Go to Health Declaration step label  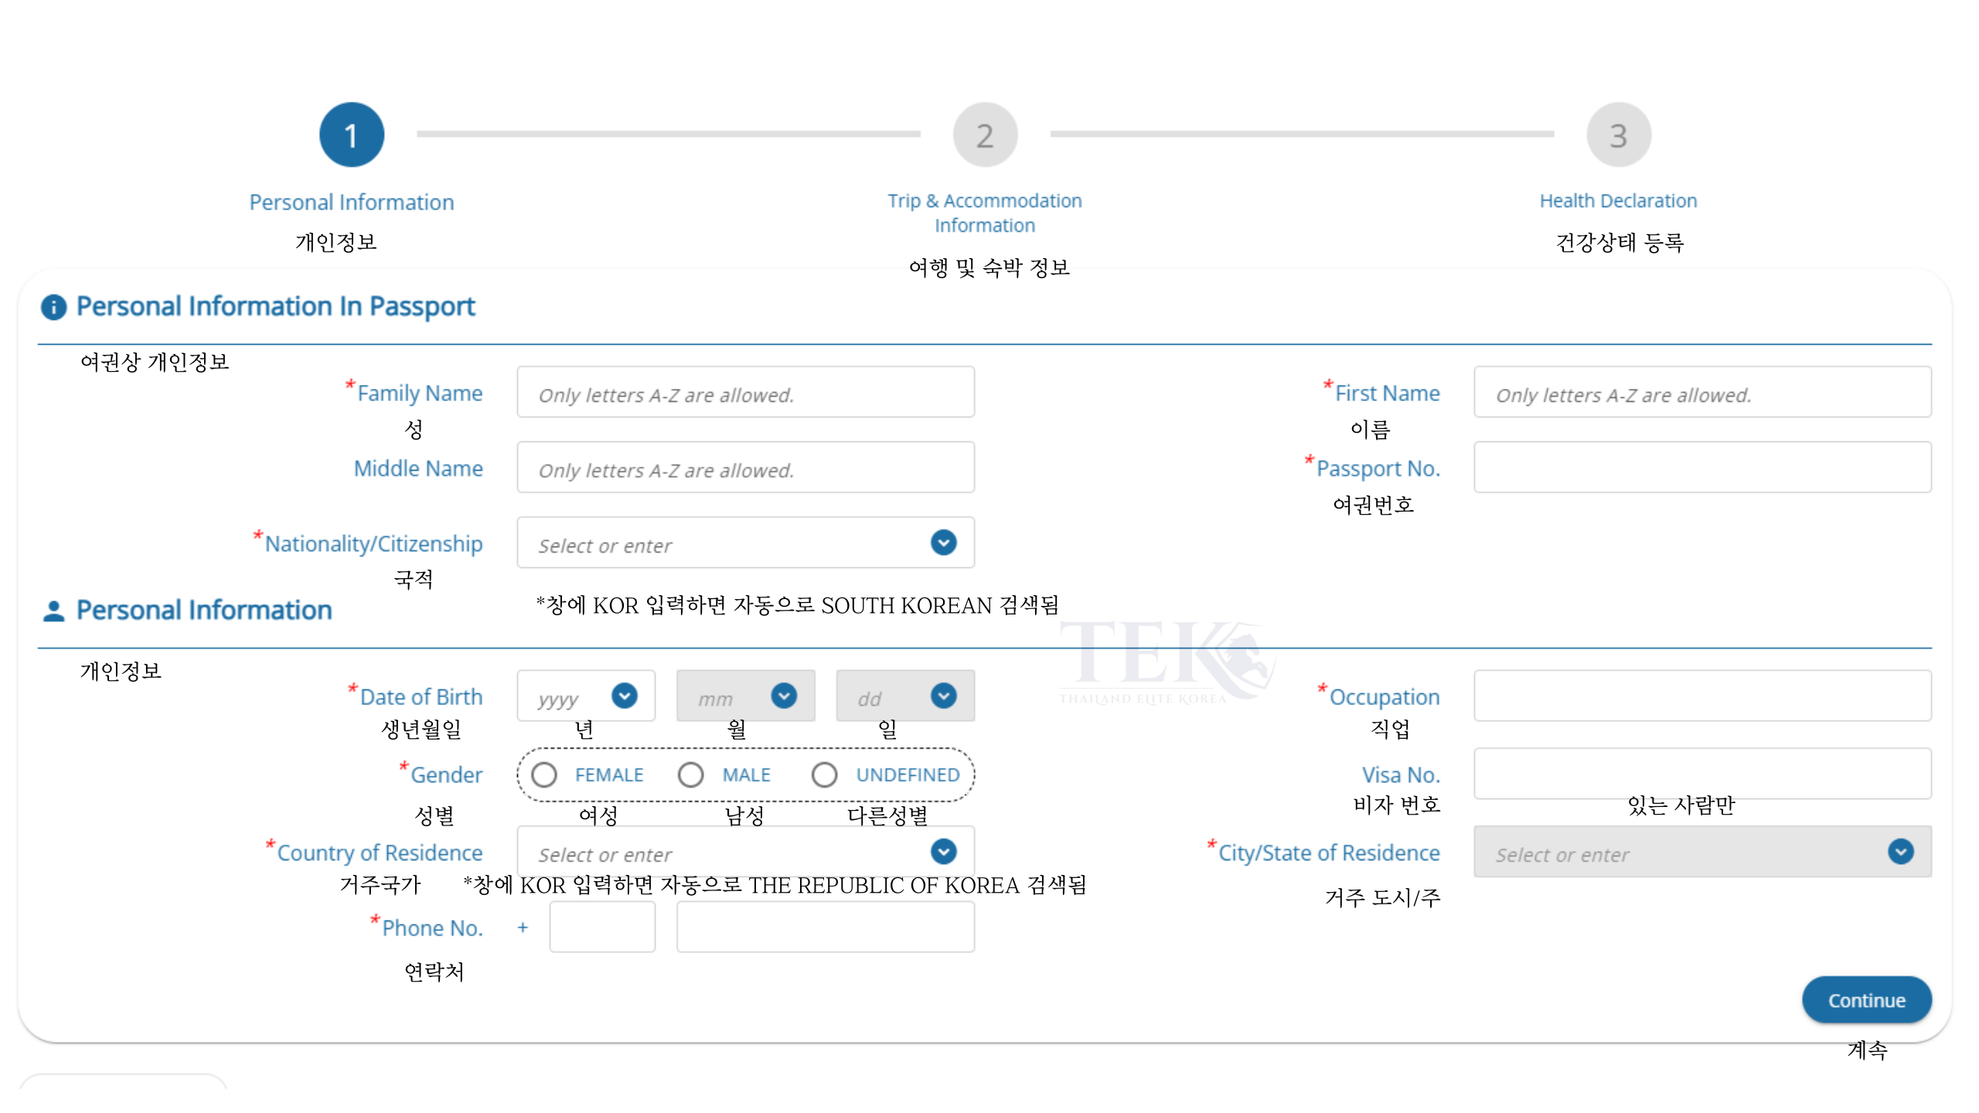pyautogui.click(x=1618, y=201)
